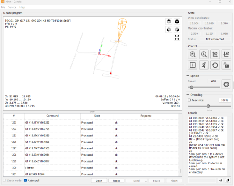Image resolution: width=234 pixels, height=186 pixels.
Task: Click the padlock Unlock button
Action: tap(226, 65)
